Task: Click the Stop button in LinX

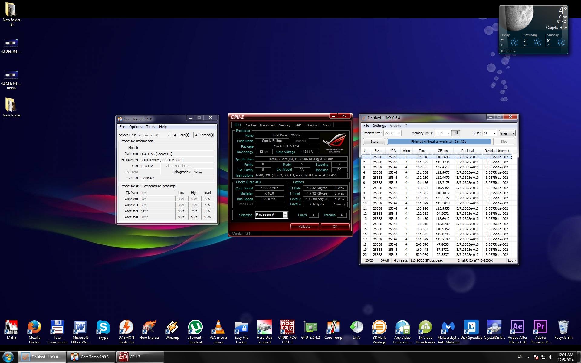Action: [504, 142]
